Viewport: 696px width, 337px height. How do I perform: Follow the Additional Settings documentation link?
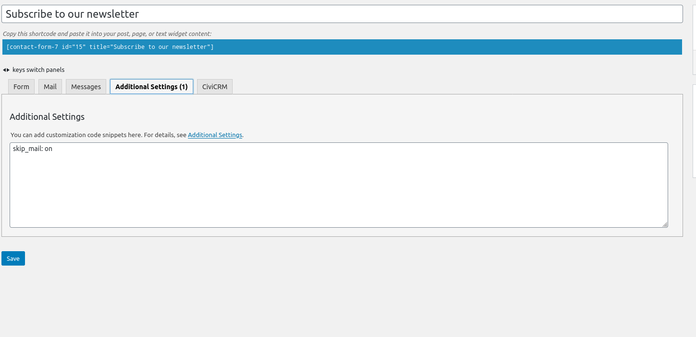pyautogui.click(x=215, y=135)
